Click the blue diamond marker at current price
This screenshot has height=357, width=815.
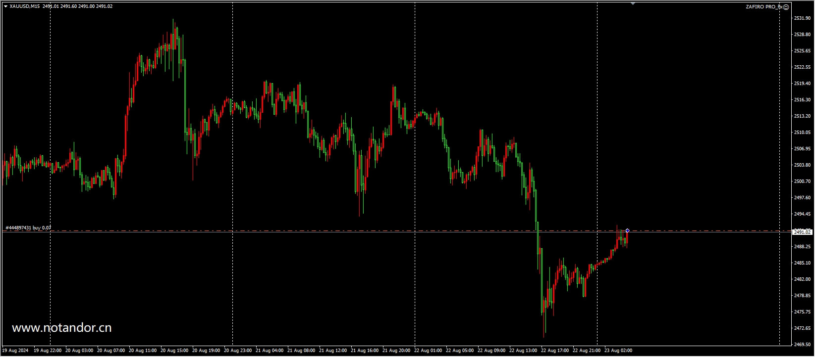point(628,231)
